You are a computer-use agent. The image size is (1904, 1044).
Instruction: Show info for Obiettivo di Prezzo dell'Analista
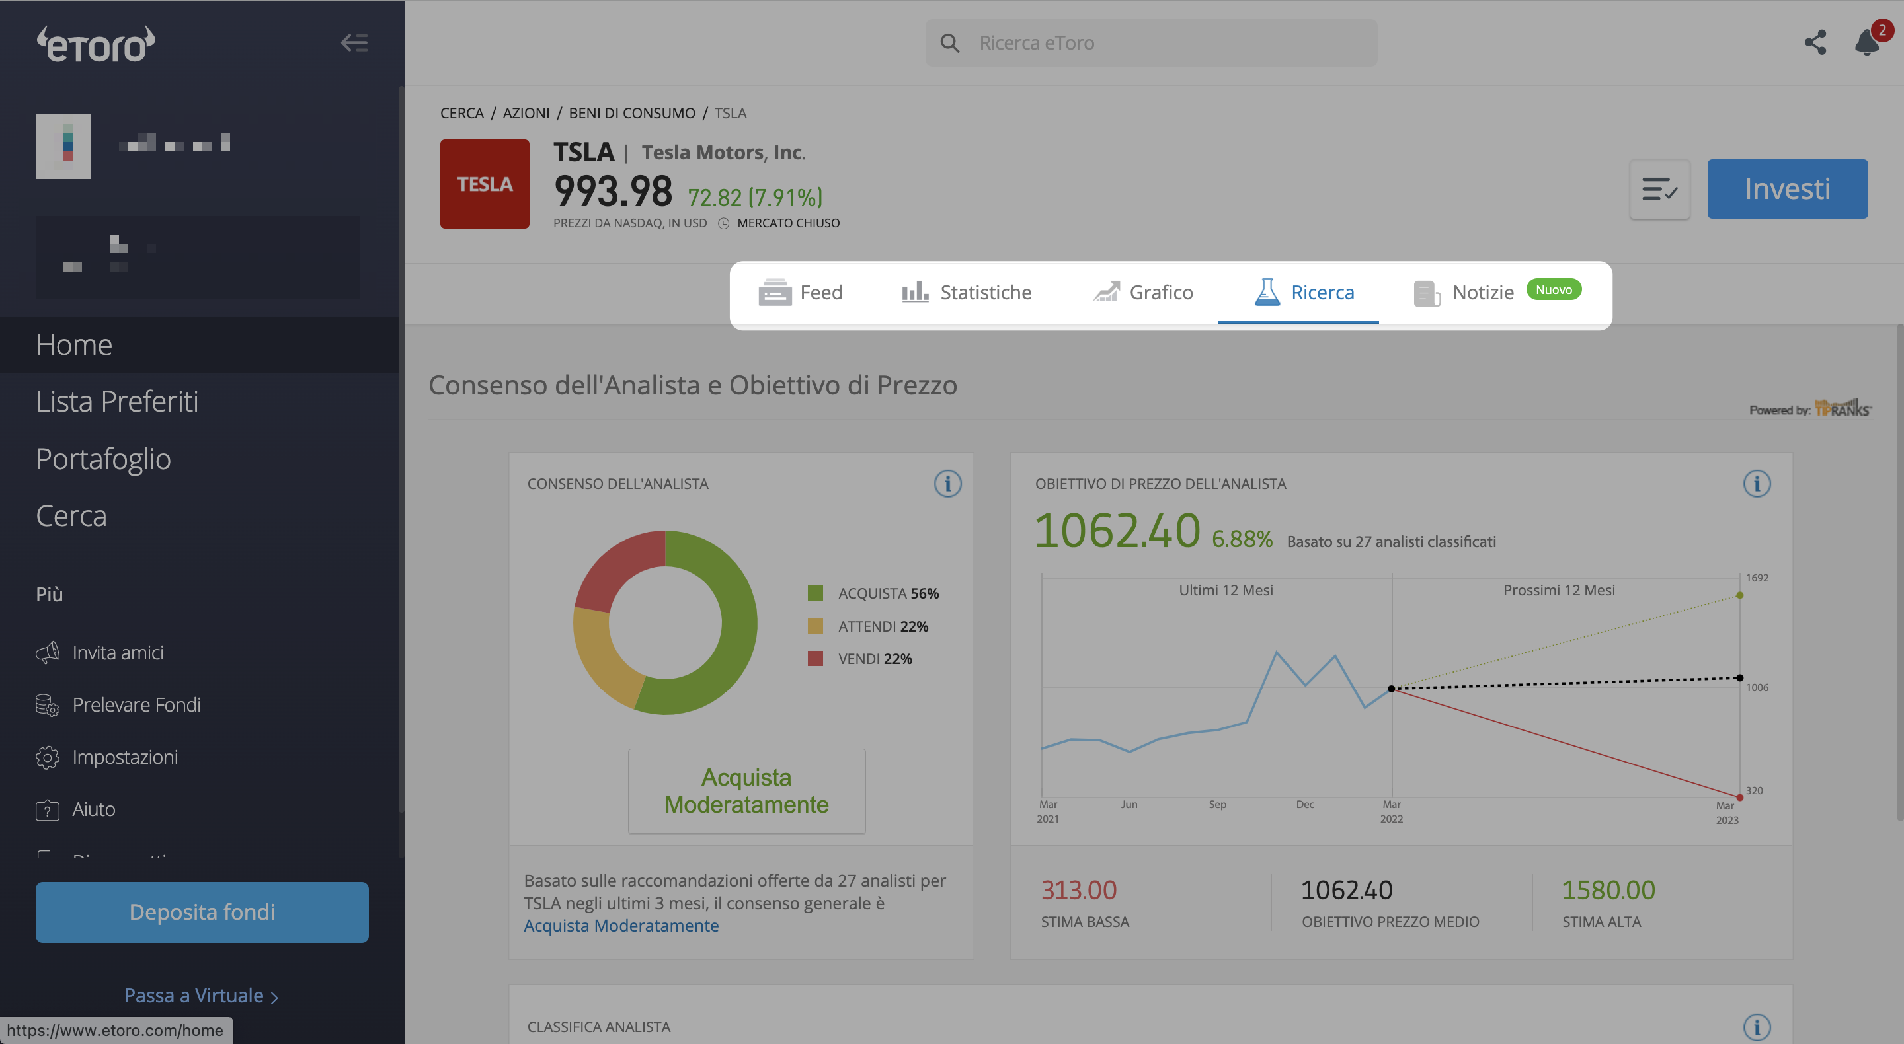tap(1757, 484)
